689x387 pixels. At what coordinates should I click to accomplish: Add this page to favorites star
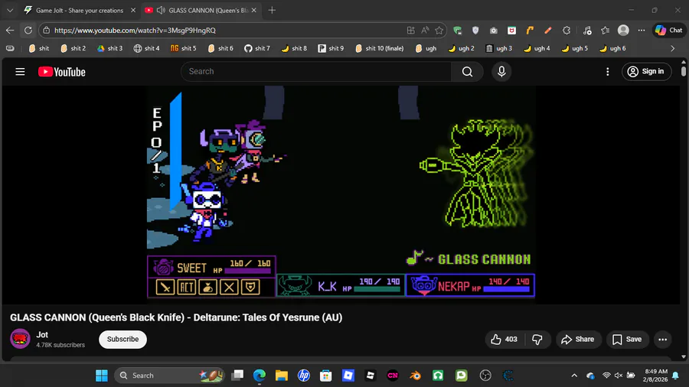pyautogui.click(x=439, y=31)
